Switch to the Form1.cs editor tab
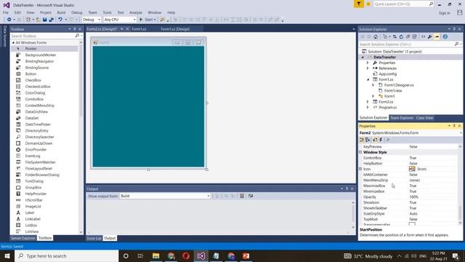Screen dimensions: 465x262 coord(139,29)
